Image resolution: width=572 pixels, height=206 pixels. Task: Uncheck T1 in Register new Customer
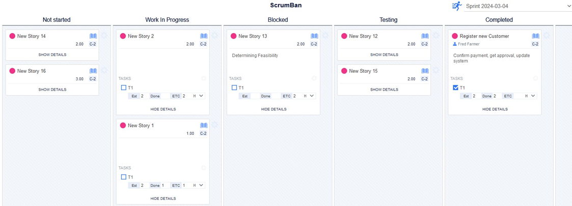(x=455, y=87)
